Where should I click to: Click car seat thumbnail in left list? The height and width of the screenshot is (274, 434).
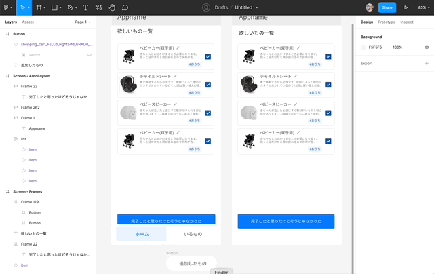pos(128,84)
